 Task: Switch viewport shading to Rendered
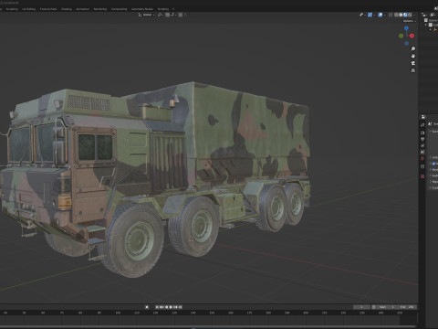pos(410,15)
